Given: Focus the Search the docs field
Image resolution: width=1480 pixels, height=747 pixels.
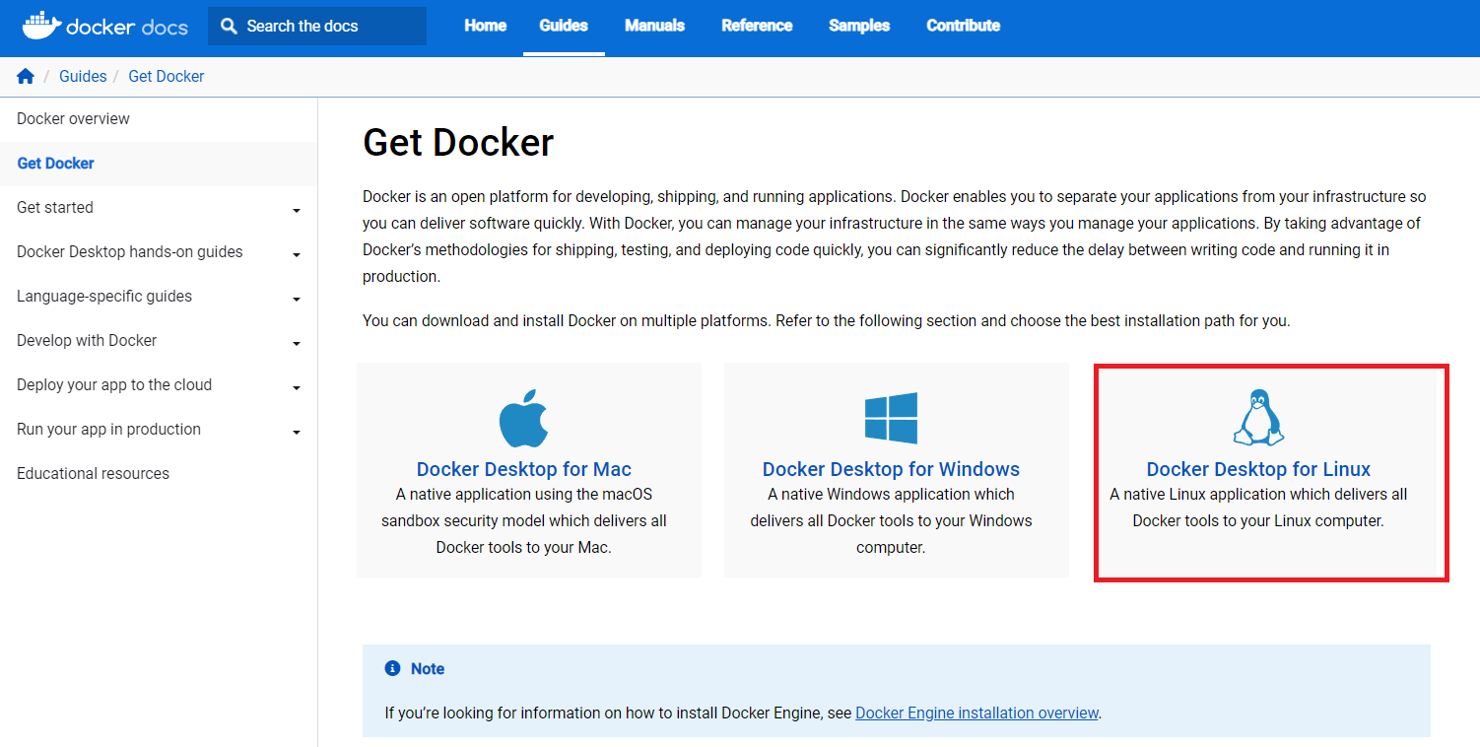Looking at the screenshot, I should coord(317,26).
